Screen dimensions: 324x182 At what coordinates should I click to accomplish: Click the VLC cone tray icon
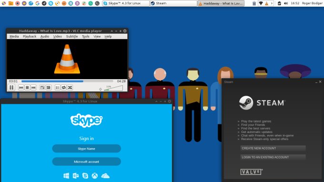pyautogui.click(x=266, y=3)
